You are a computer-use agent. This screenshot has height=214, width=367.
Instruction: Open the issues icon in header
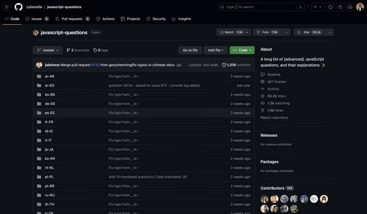(330, 7)
